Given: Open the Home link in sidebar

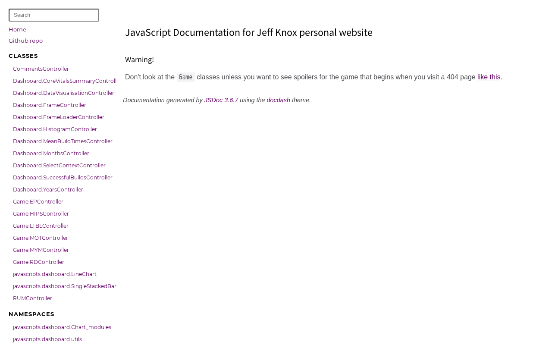Looking at the screenshot, I should point(17,30).
